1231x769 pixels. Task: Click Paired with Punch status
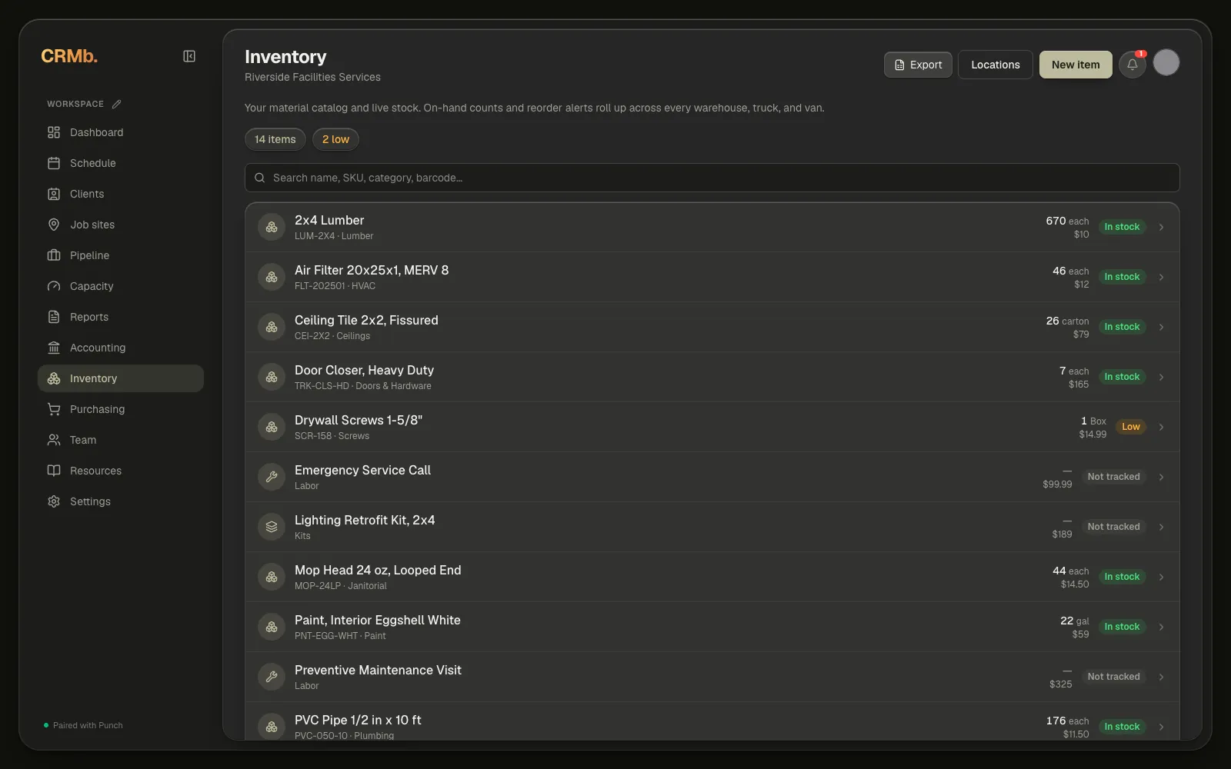pos(83,725)
